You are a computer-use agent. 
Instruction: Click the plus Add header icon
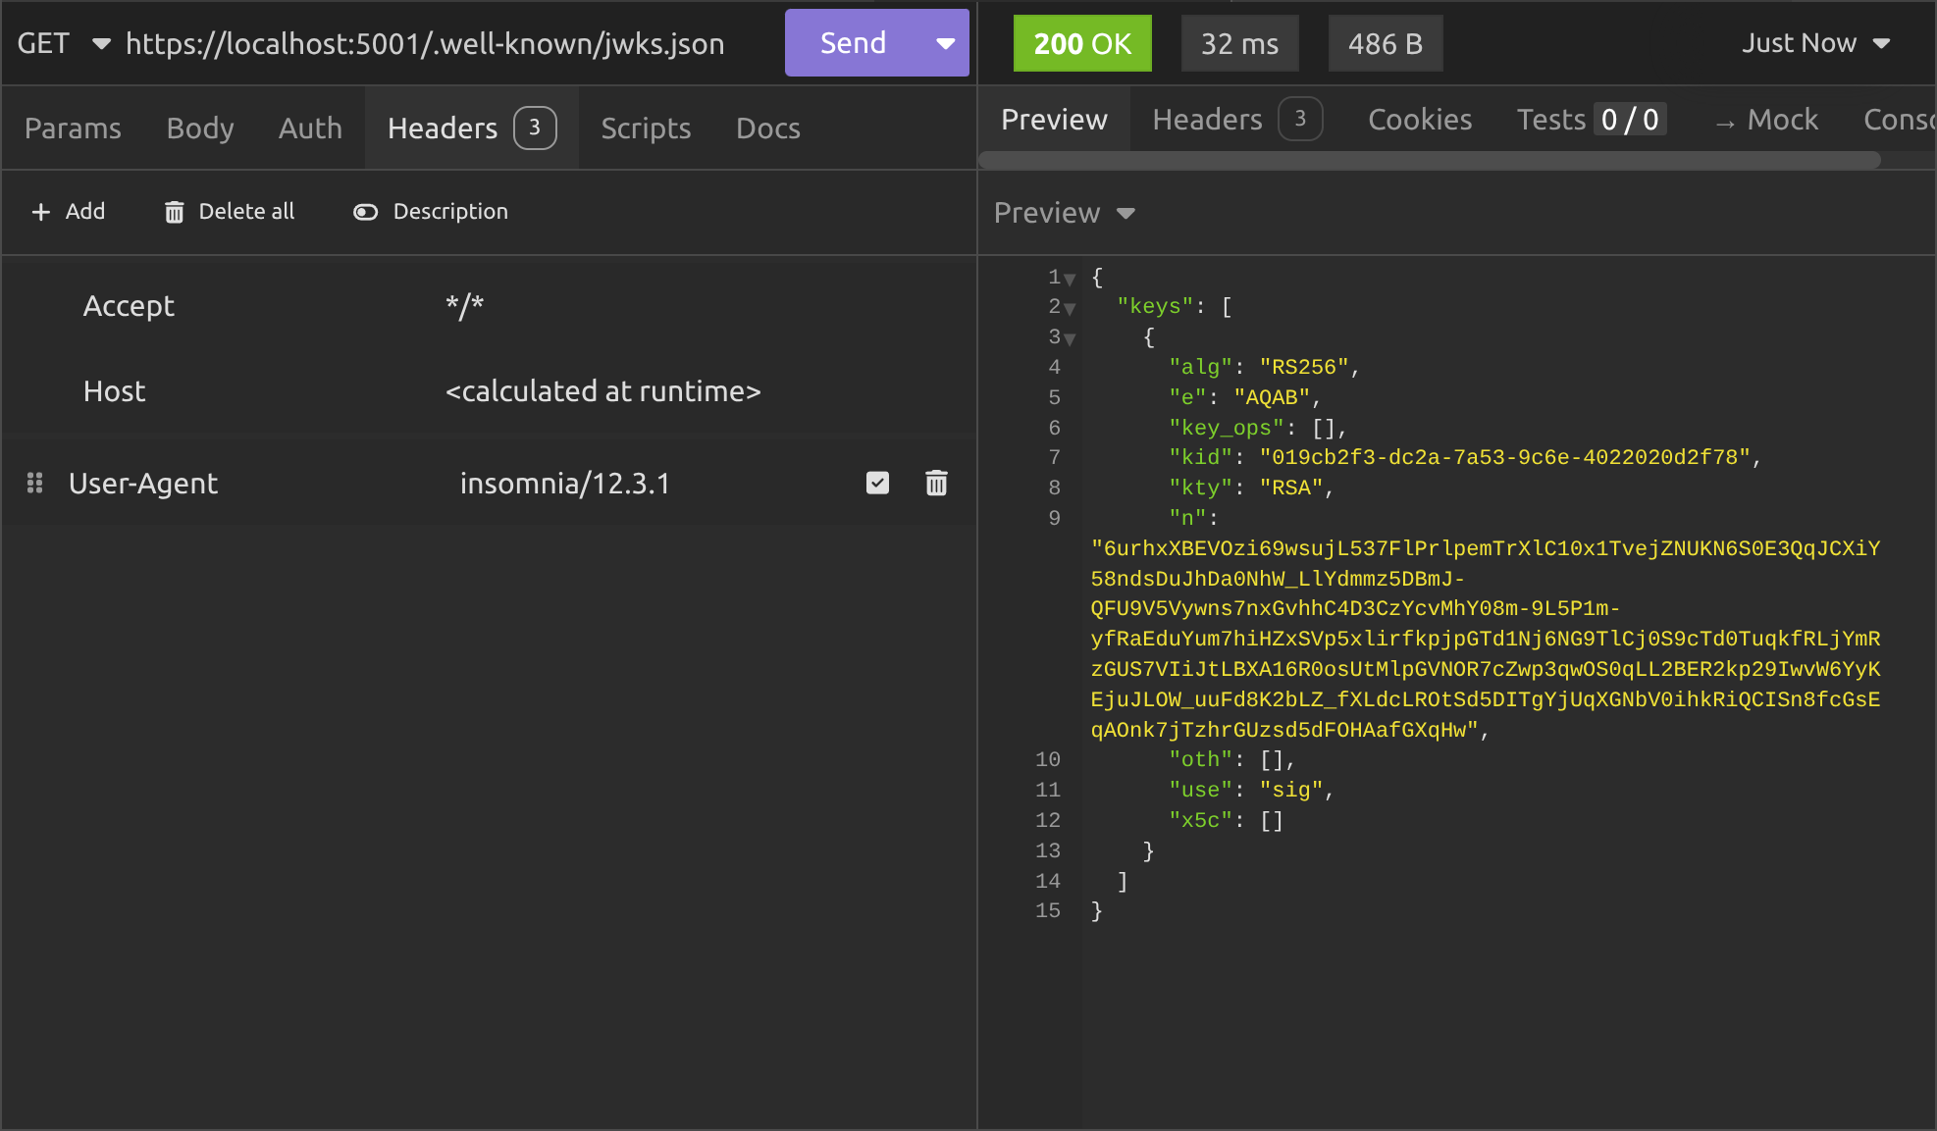[40, 212]
